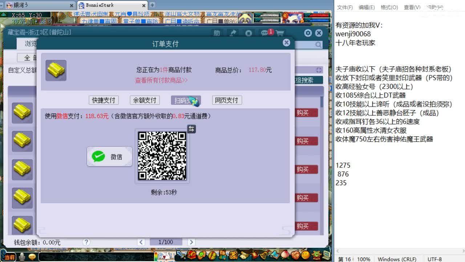Click the 1275 number in Notepad

343,165
